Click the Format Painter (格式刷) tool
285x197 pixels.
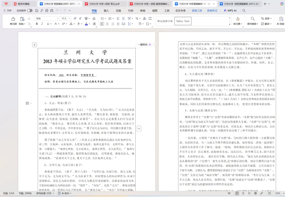pyautogui.click(x=13, y=21)
